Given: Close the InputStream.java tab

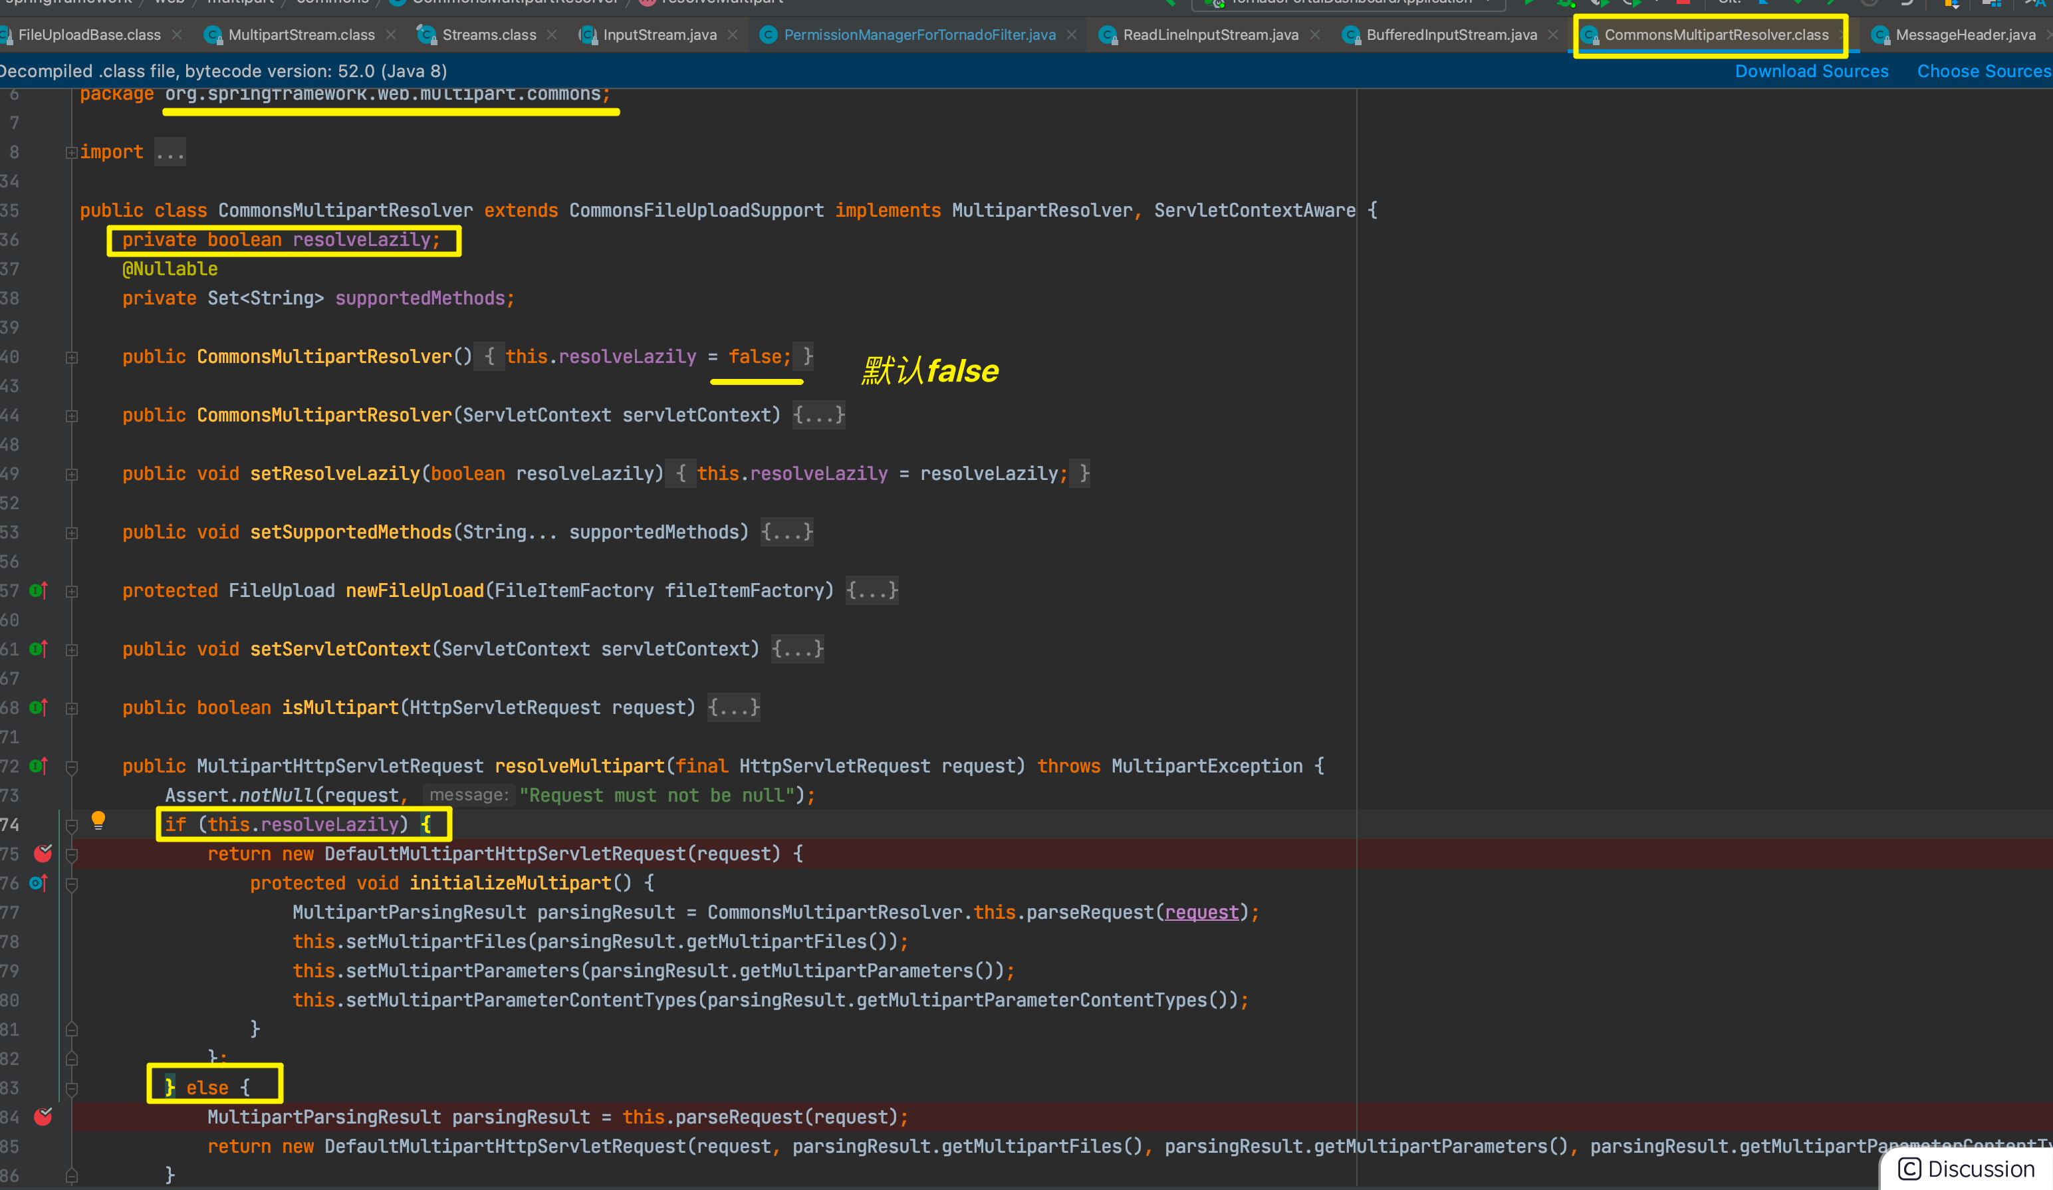Looking at the screenshot, I should coord(733,35).
